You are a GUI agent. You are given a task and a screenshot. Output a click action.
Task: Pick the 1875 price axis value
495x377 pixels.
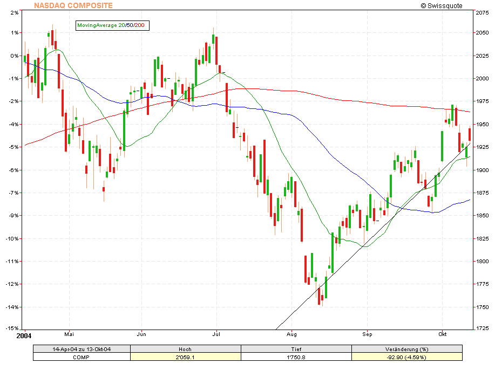point(482,193)
